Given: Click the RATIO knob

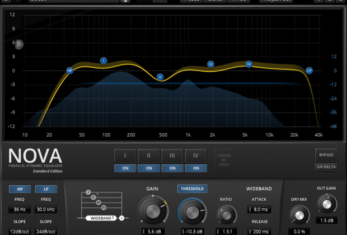Looking at the screenshot, I should [227, 215].
